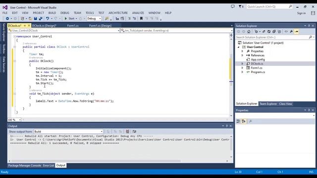317x178 pixels.
Task: Click the Comment Out Selection icon
Action: click(129, 19)
